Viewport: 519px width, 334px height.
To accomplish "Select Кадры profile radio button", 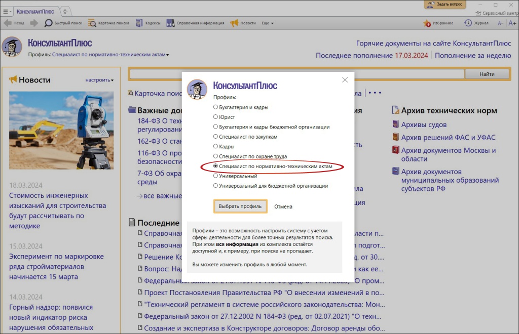I will pos(215,146).
